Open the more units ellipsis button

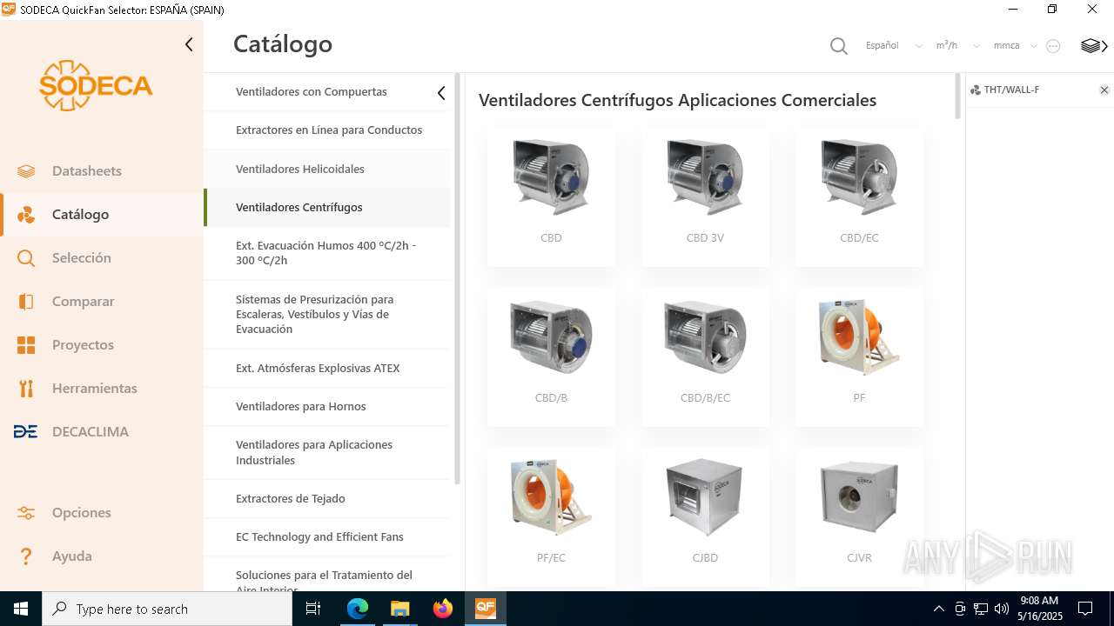[x=1053, y=46]
